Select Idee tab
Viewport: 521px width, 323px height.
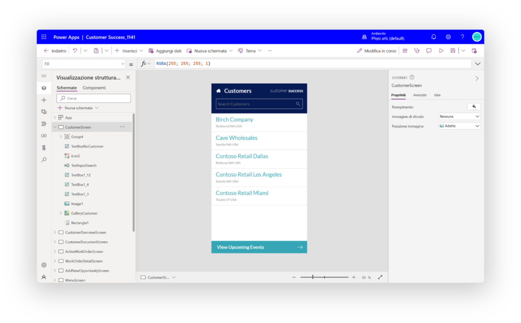pos(437,95)
